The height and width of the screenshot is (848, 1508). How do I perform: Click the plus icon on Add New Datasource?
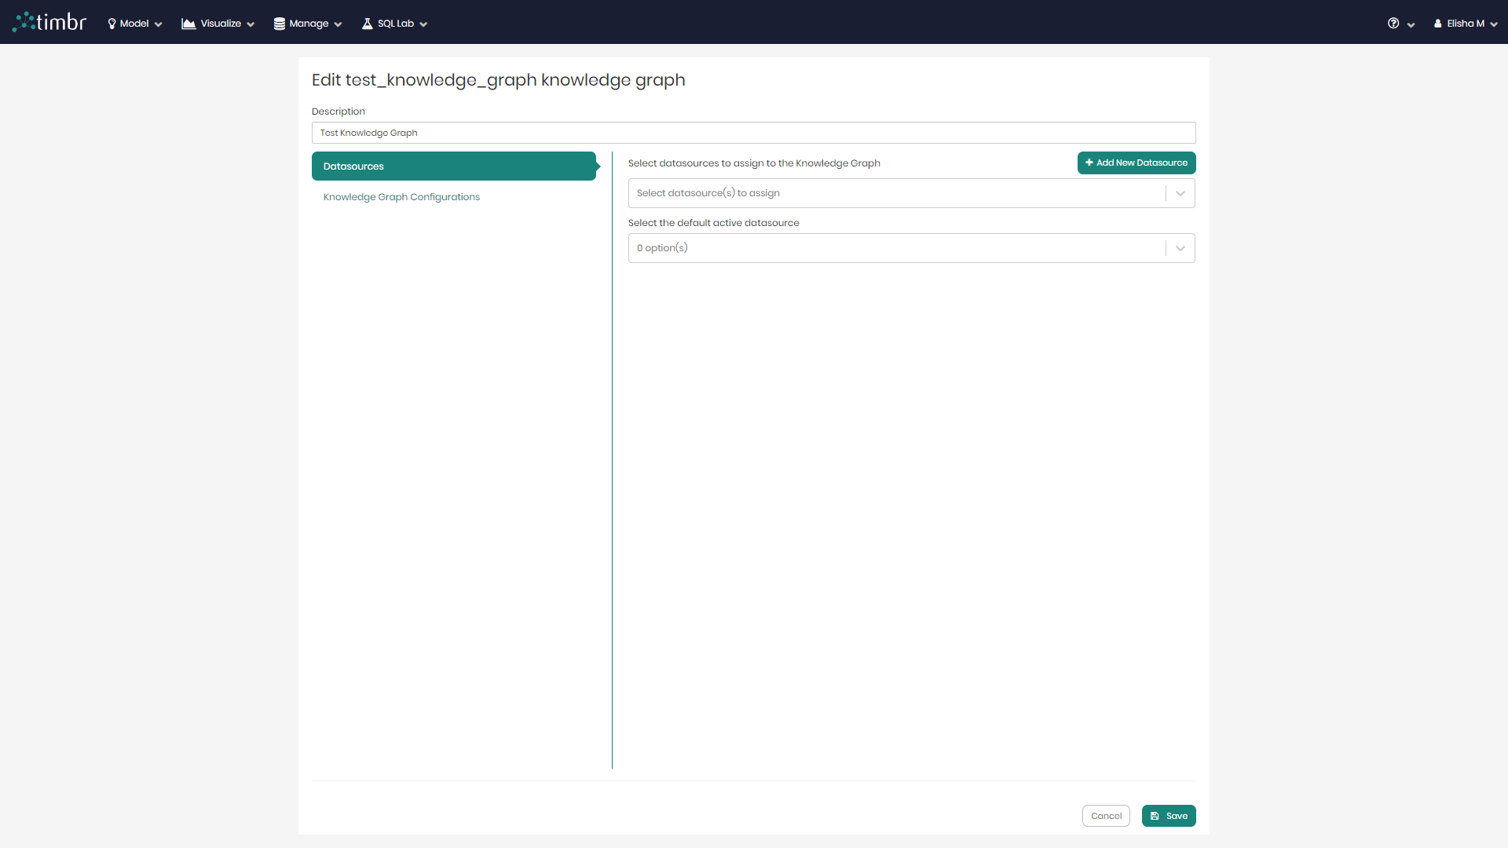point(1089,163)
